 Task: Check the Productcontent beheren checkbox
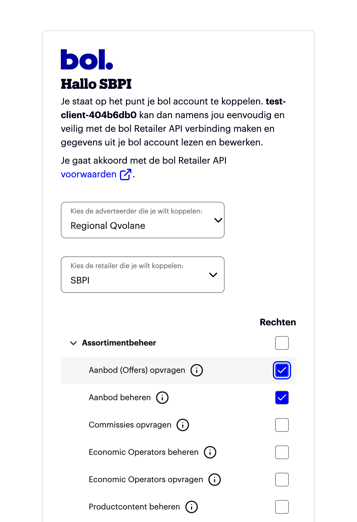click(282, 507)
